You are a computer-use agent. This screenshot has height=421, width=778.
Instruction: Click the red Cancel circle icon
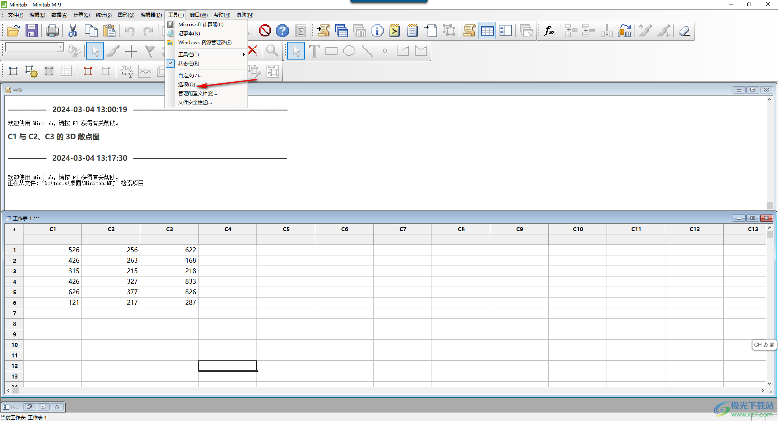pyautogui.click(x=265, y=31)
